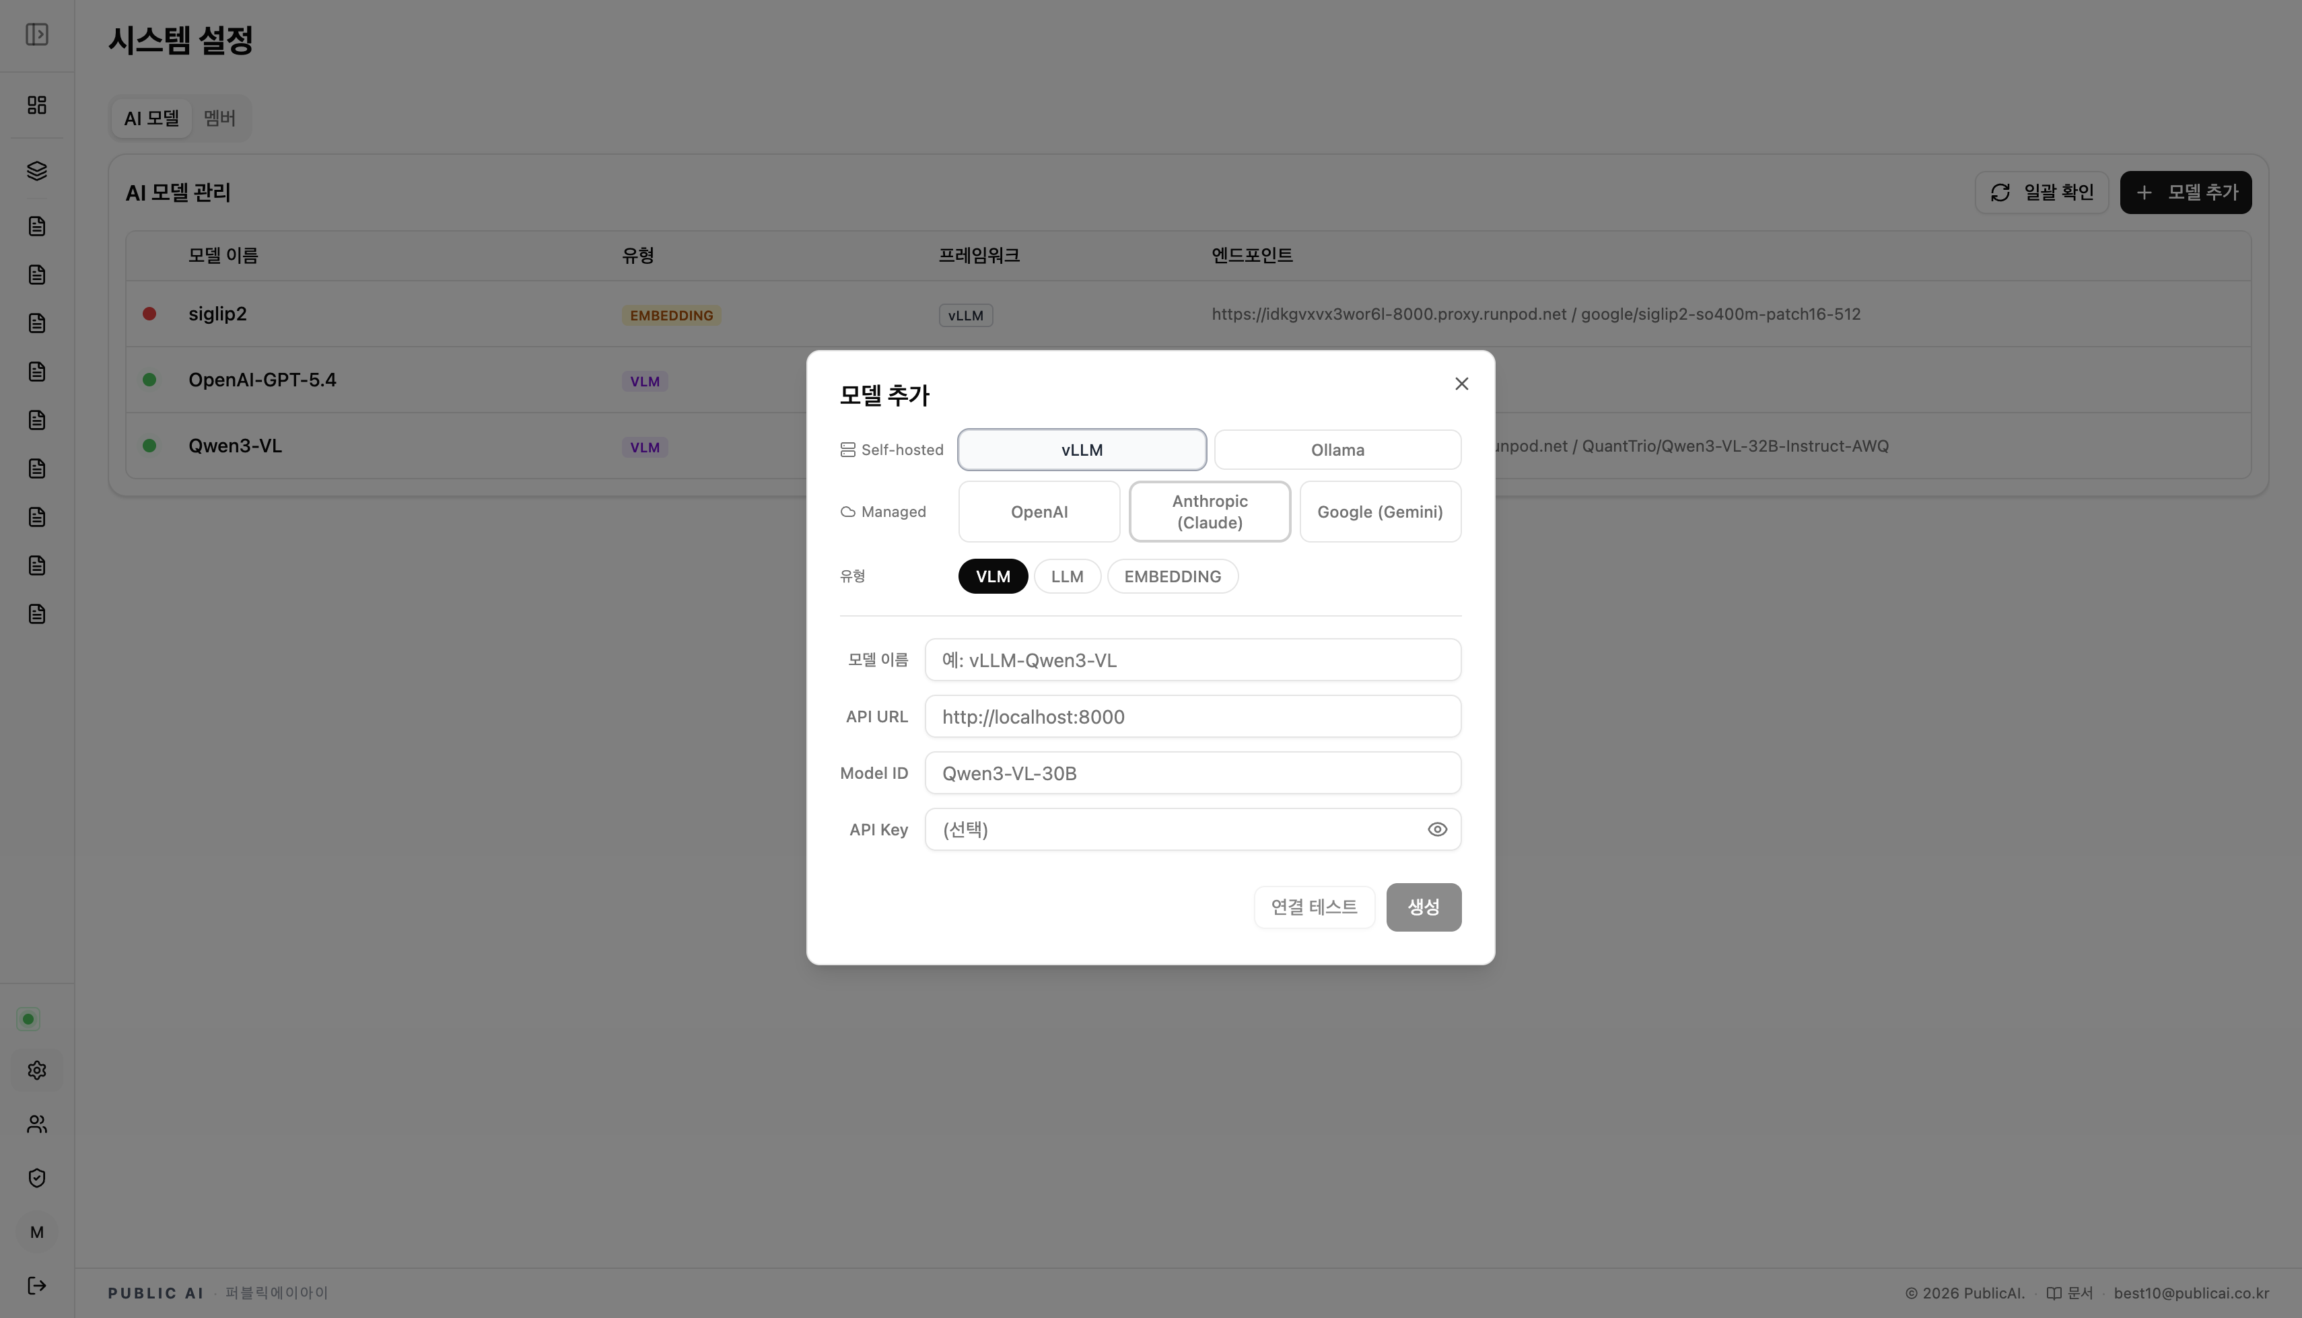
Task: Open the users group icon
Action: pyautogui.click(x=37, y=1124)
